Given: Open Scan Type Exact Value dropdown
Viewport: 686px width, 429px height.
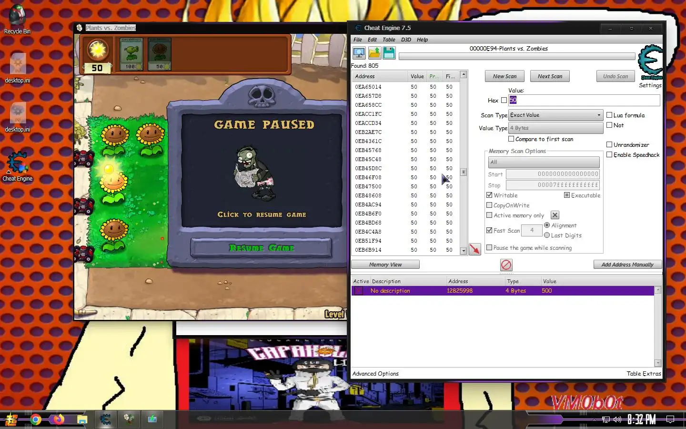Looking at the screenshot, I should (x=556, y=115).
